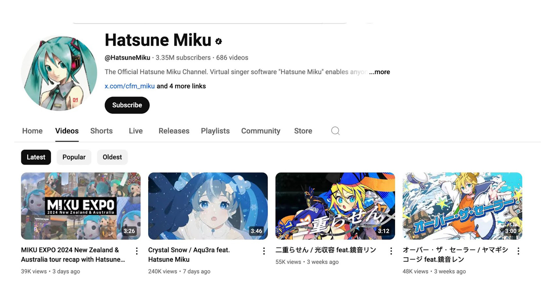Go to the Community tab
The width and height of the screenshot is (548, 308).
[x=261, y=131]
